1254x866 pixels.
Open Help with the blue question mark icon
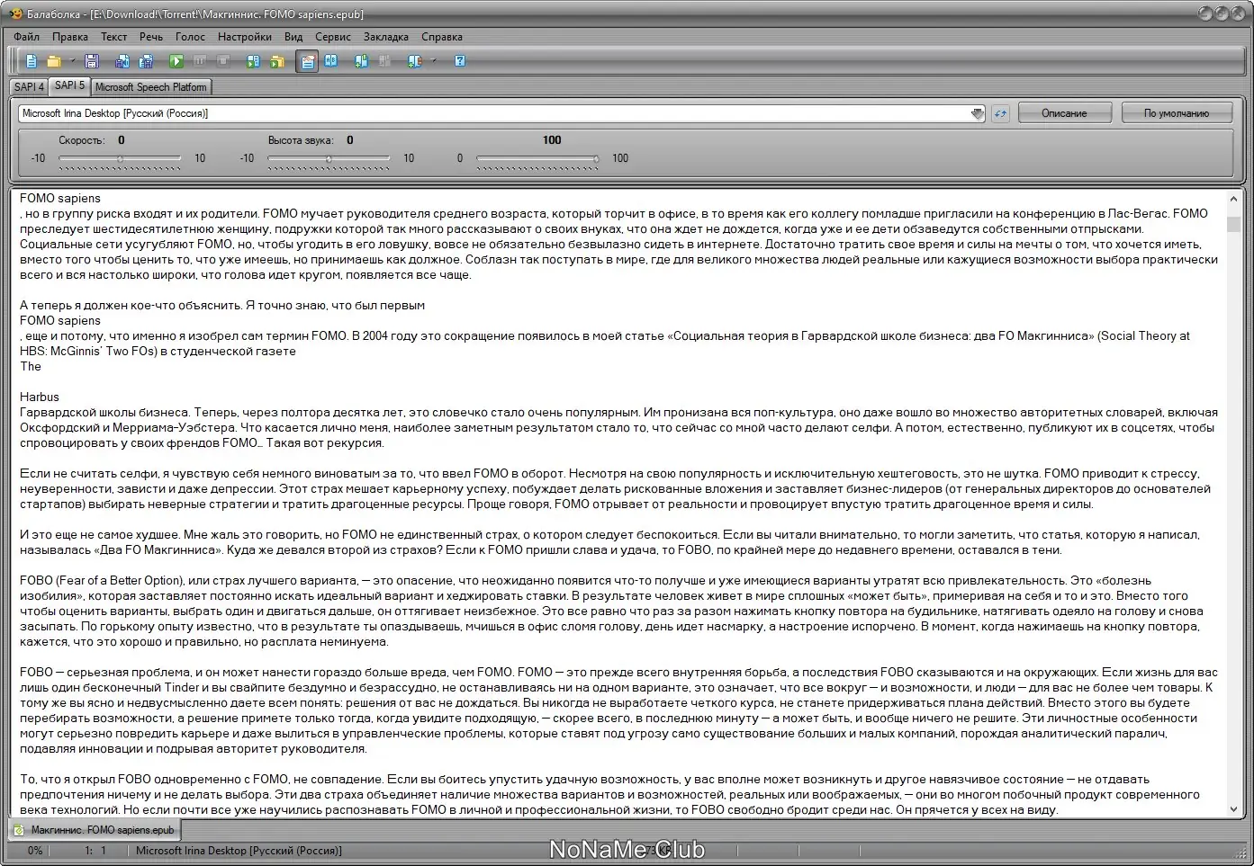coord(460,61)
